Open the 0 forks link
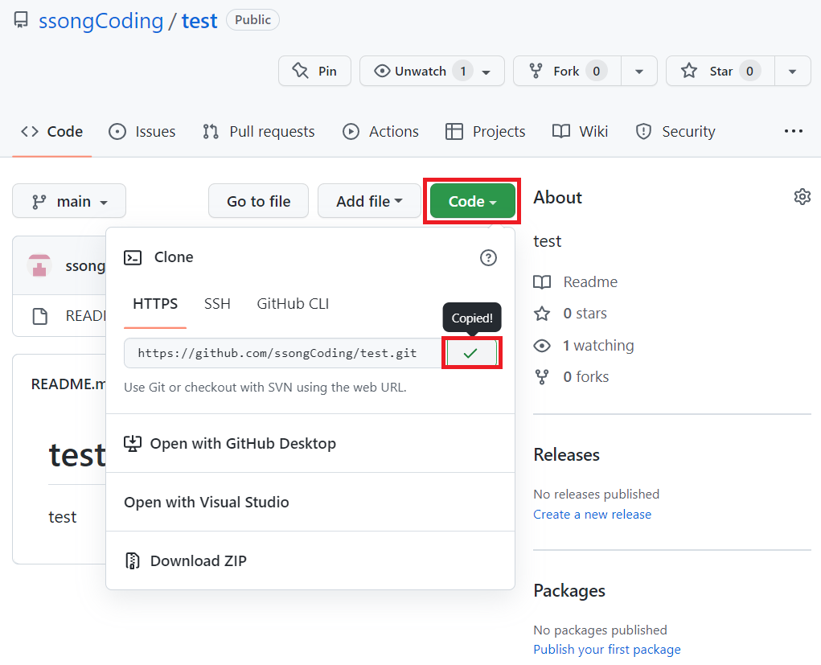The image size is (821, 665). [x=586, y=377]
